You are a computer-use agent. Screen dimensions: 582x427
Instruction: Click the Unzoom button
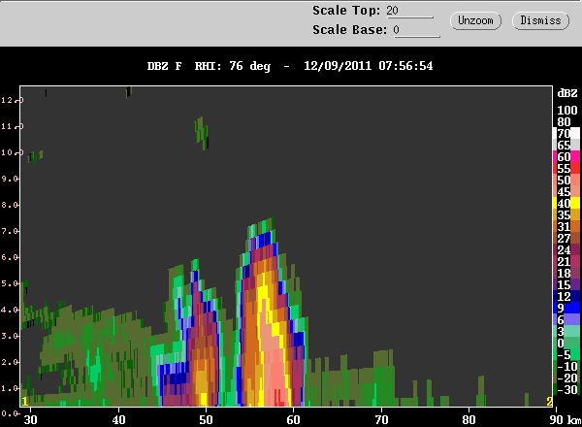point(475,20)
